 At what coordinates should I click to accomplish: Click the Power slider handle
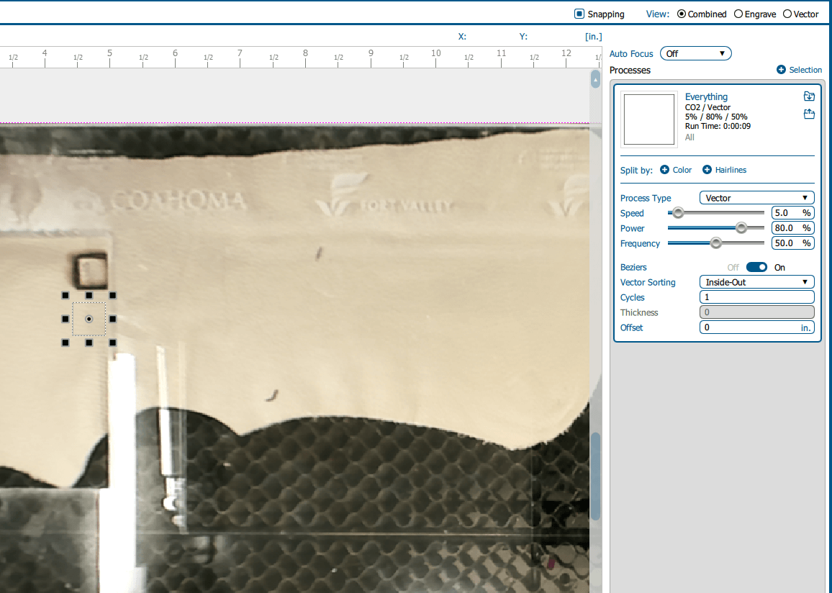[741, 228]
